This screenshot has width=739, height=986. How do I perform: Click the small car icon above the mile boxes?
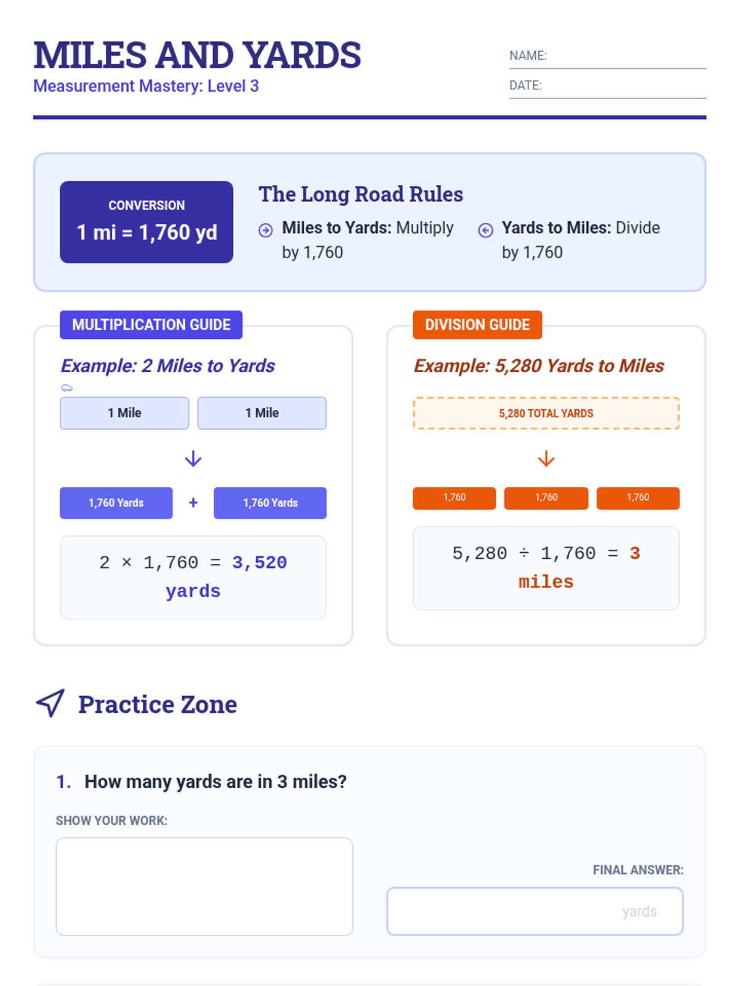click(x=67, y=388)
